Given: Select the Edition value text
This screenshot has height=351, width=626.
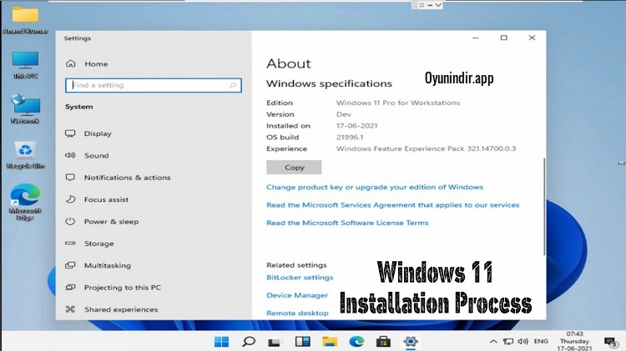Looking at the screenshot, I should click(x=398, y=103).
